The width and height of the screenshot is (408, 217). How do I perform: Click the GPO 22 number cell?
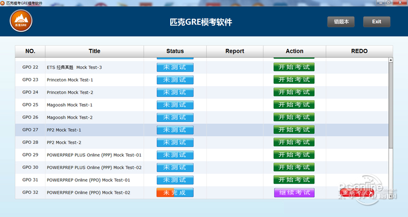point(30,67)
